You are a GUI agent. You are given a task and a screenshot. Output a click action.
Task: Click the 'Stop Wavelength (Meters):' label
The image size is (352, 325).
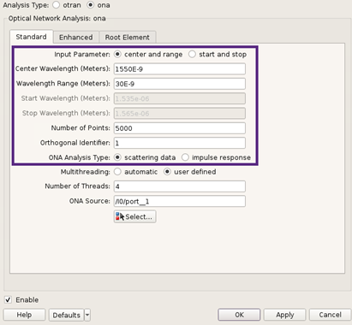coord(66,113)
